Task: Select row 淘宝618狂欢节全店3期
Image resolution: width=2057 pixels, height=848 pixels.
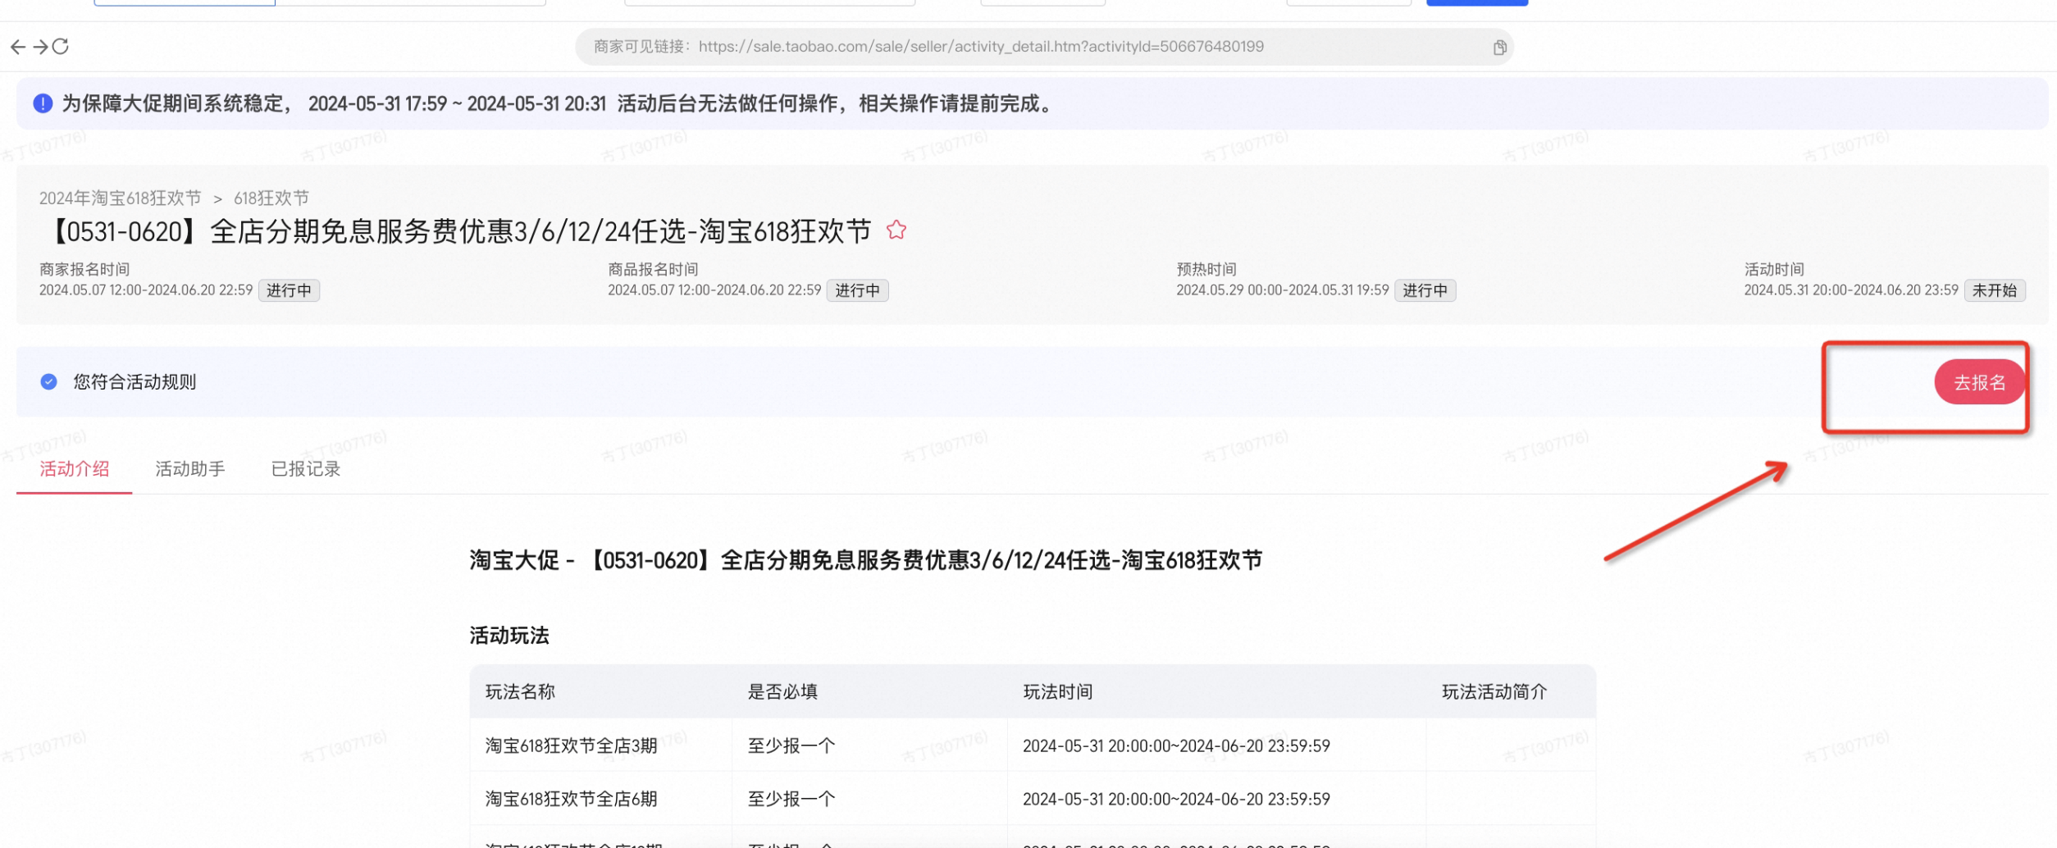Action: pos(1033,745)
